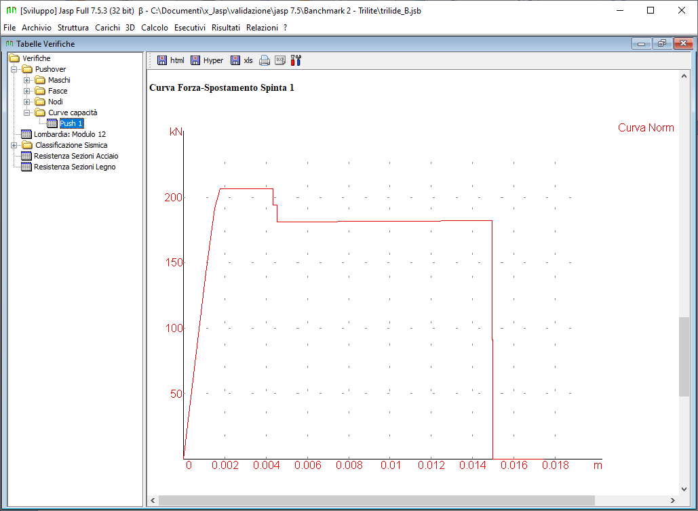The image size is (698, 511).
Task: Click the Maschi folder icon
Action: (40, 80)
